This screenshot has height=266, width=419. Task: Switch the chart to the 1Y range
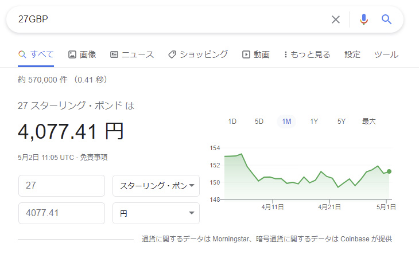point(314,121)
